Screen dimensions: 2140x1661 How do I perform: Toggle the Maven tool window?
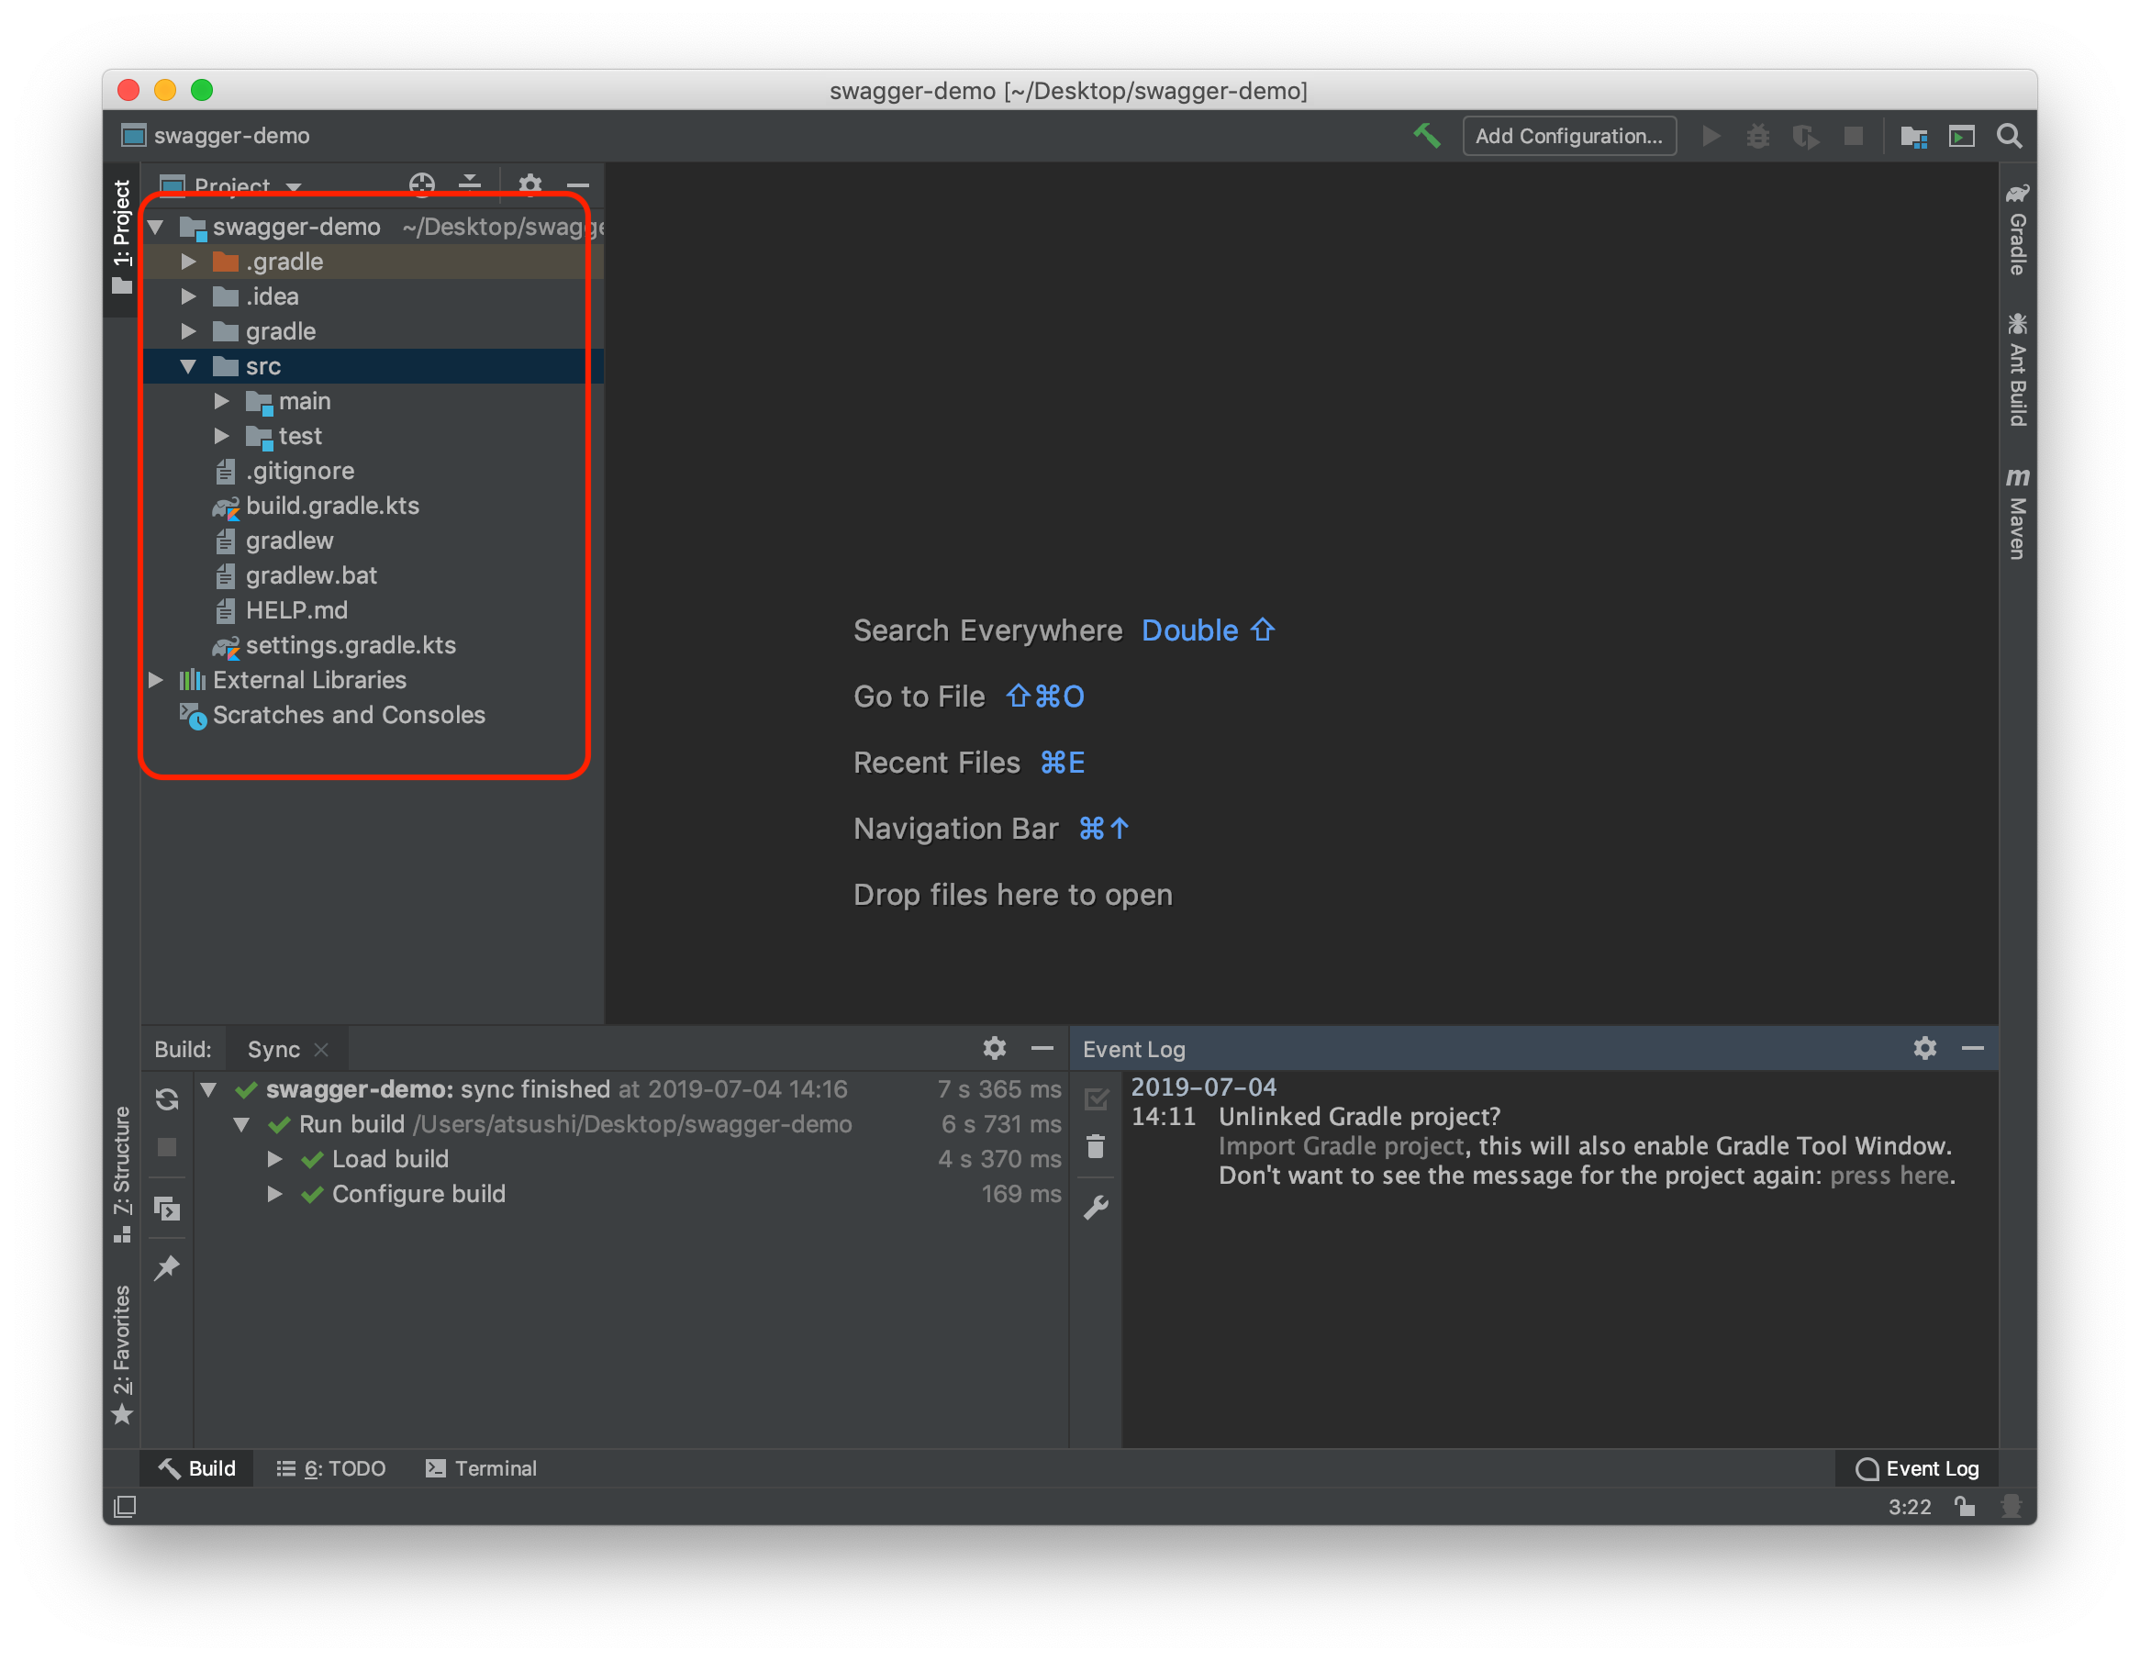pos(2016,514)
